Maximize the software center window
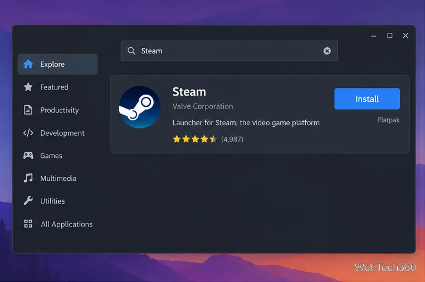This screenshot has width=425, height=282. point(389,36)
